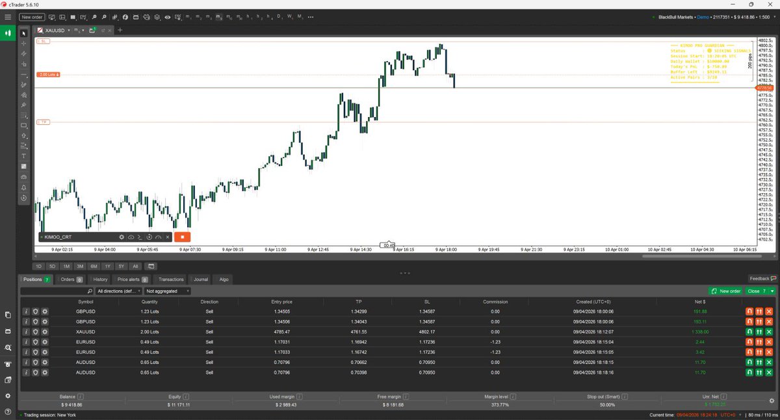Open the XAUUSD symbol dropdown arrow
This screenshot has width=780, height=420.
point(69,31)
